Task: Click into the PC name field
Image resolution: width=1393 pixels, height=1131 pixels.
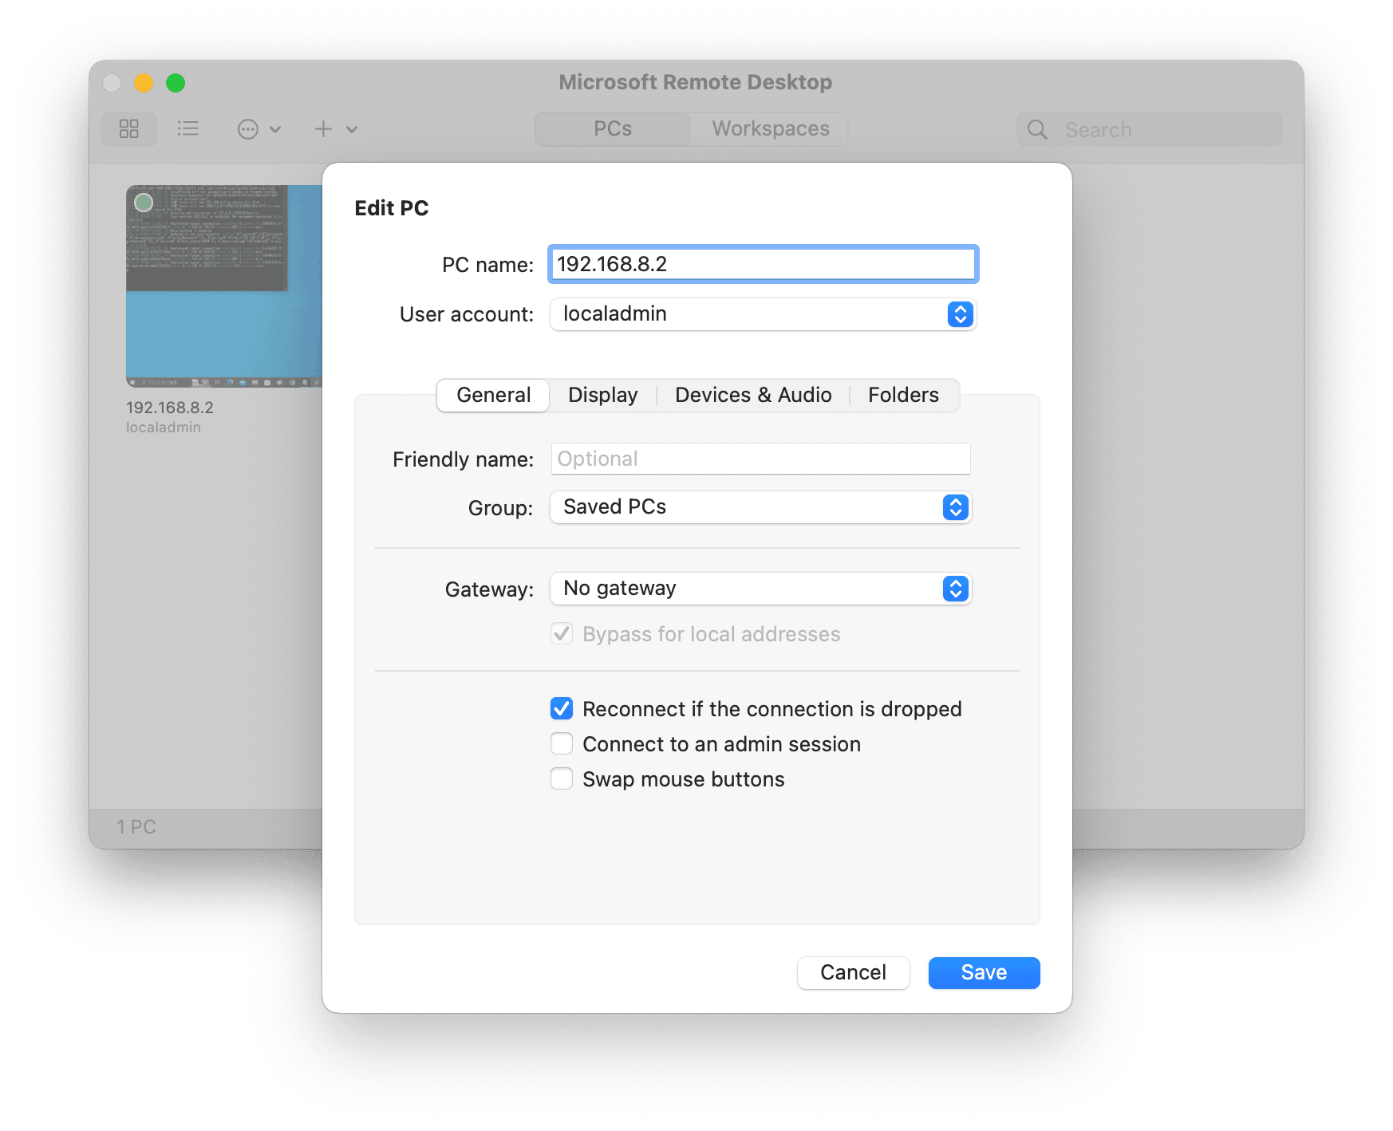Action: pyautogui.click(x=764, y=264)
